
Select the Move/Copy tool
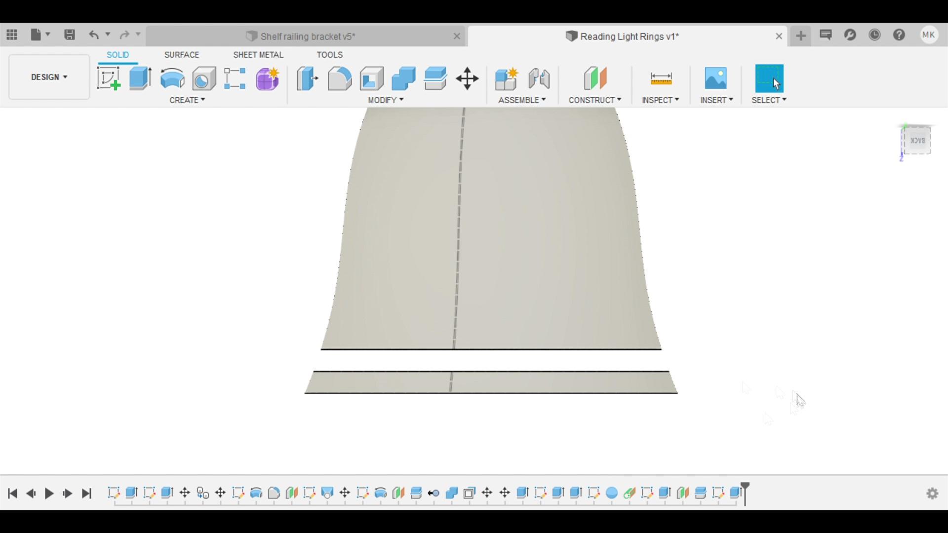[467, 78]
